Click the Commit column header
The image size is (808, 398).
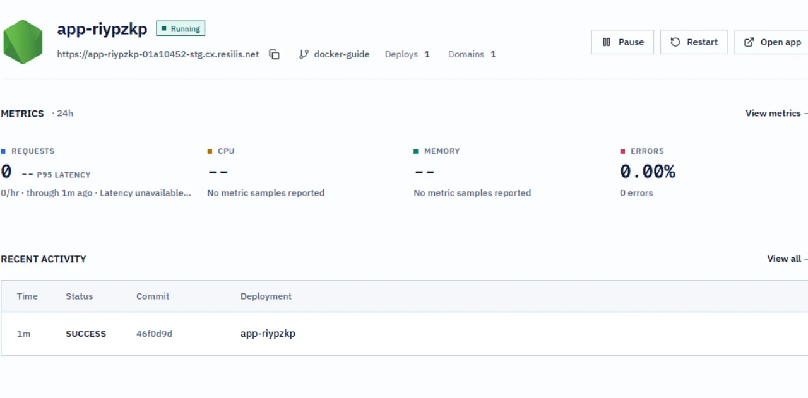pos(153,296)
